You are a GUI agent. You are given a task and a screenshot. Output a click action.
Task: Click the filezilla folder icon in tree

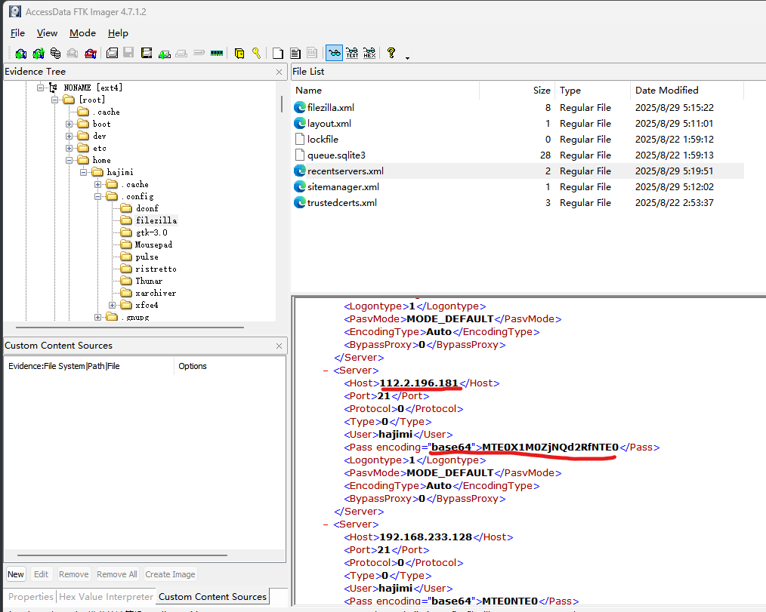pyautogui.click(x=126, y=220)
